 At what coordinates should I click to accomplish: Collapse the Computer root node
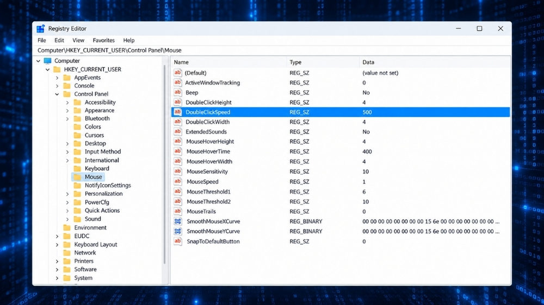[x=38, y=61]
